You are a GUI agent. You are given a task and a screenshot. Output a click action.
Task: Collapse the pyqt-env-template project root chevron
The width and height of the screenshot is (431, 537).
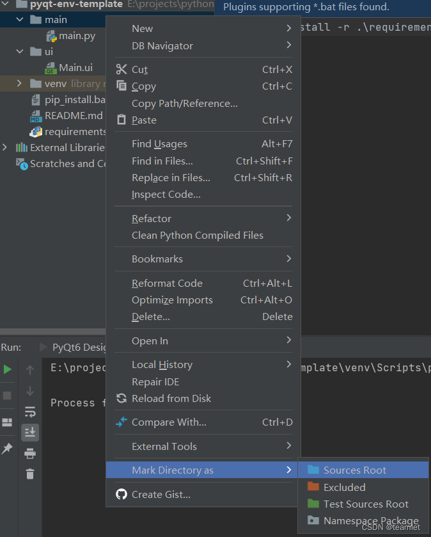[x=6, y=4]
